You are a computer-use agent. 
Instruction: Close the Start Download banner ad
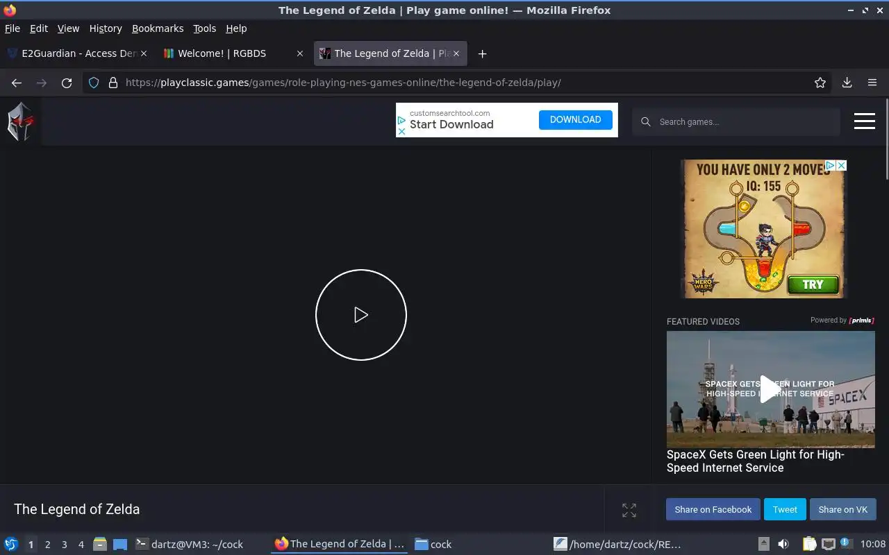coord(401,131)
